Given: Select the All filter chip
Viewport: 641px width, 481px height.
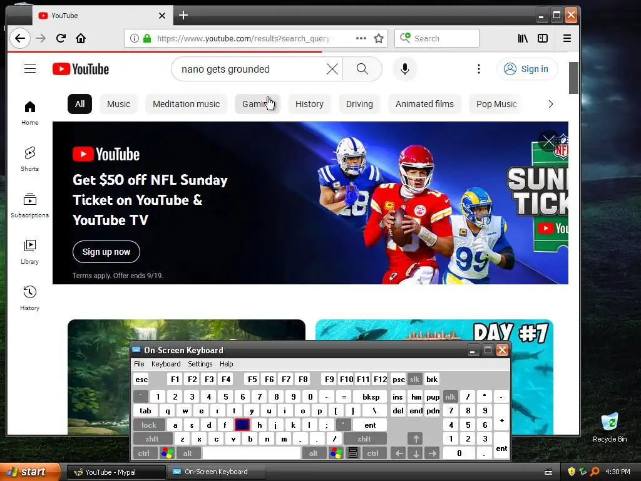Looking at the screenshot, I should tap(79, 104).
